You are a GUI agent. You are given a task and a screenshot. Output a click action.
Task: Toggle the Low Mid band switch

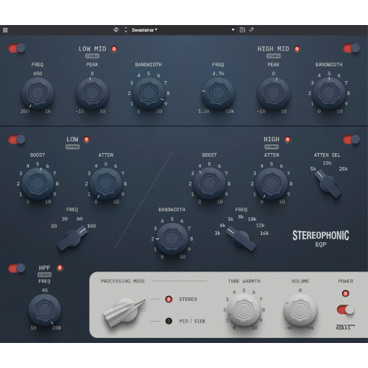pyautogui.click(x=17, y=49)
